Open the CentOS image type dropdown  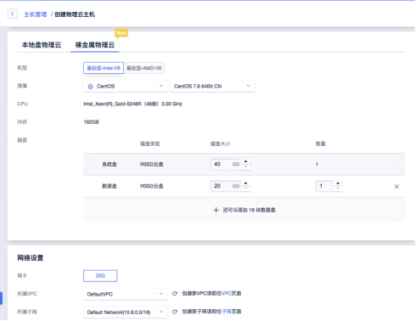(126, 86)
